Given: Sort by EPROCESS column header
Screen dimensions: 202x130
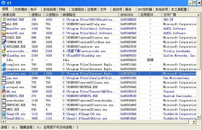Looking at the screenshot, I should pyautogui.click(x=129, y=15).
